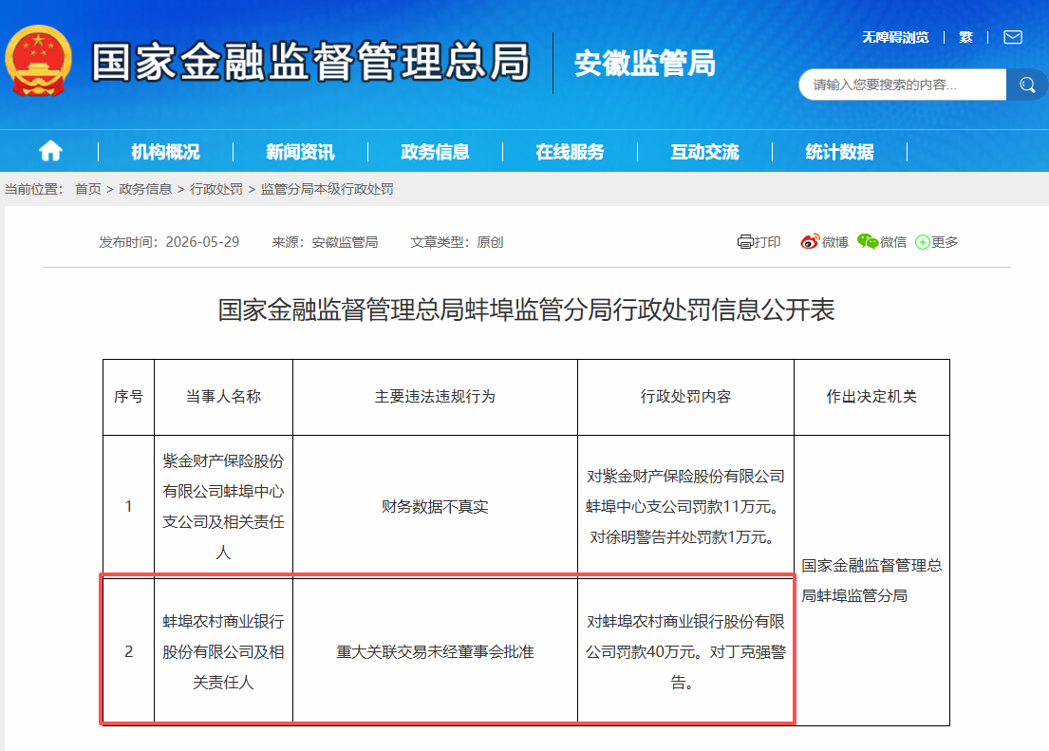Click breadcrumb link 政务信息

pyautogui.click(x=145, y=189)
